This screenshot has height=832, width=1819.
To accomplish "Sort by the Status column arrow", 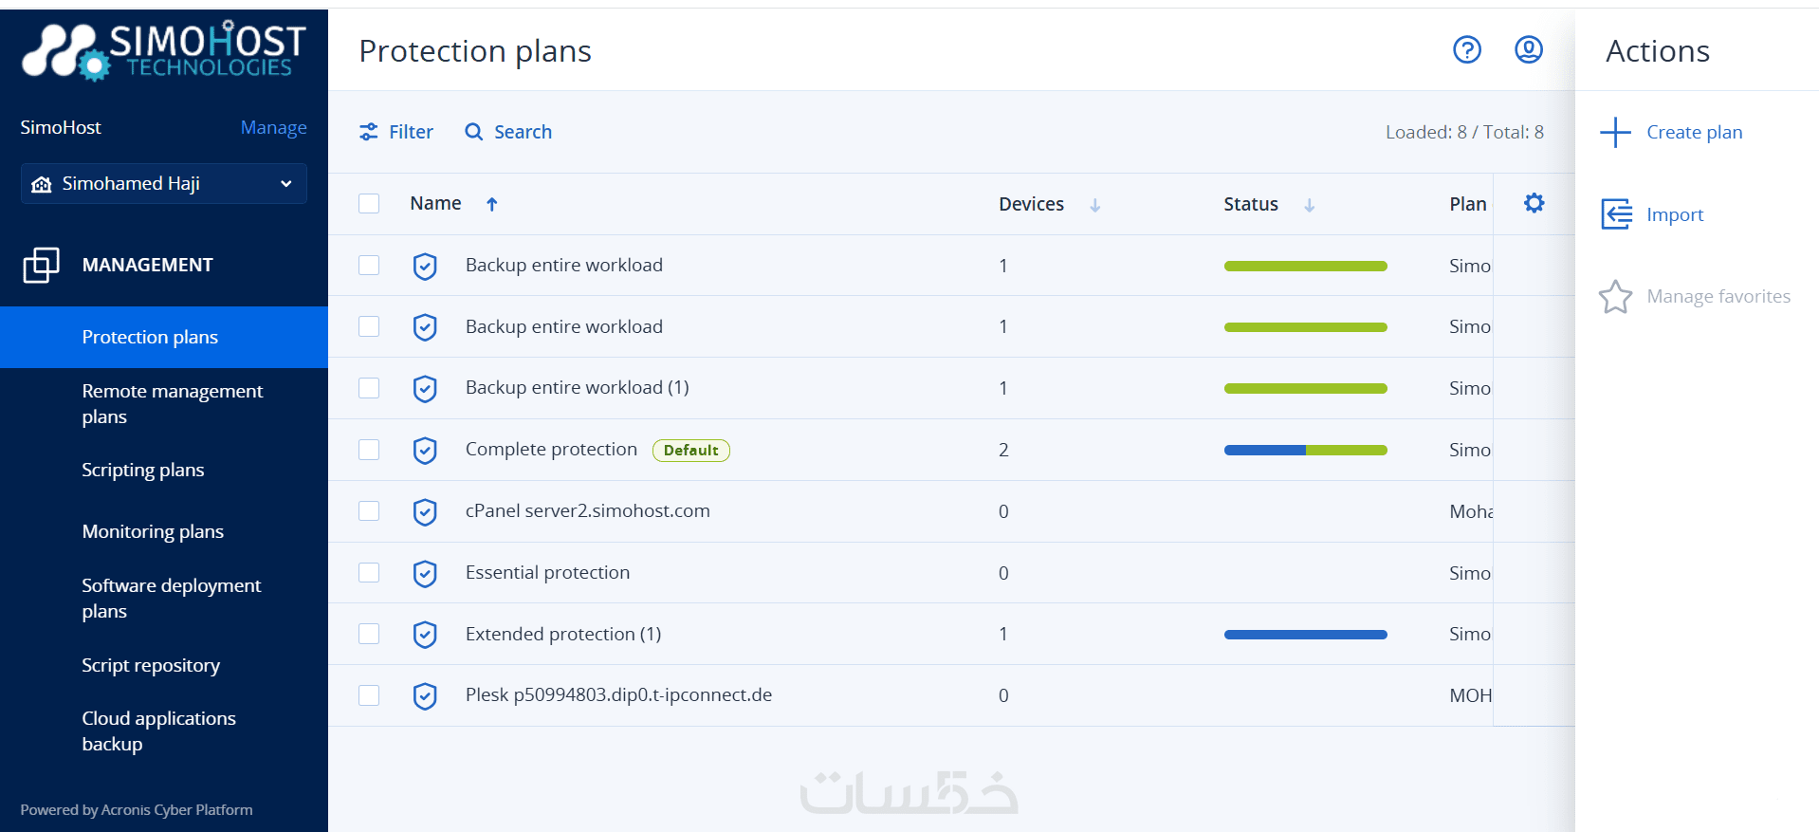I will [x=1309, y=205].
